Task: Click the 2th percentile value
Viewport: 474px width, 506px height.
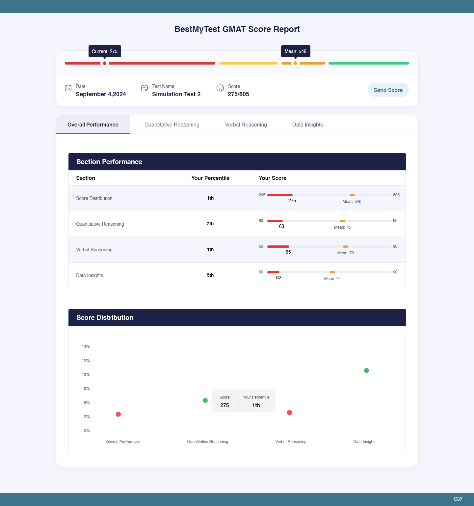Action: (x=210, y=224)
